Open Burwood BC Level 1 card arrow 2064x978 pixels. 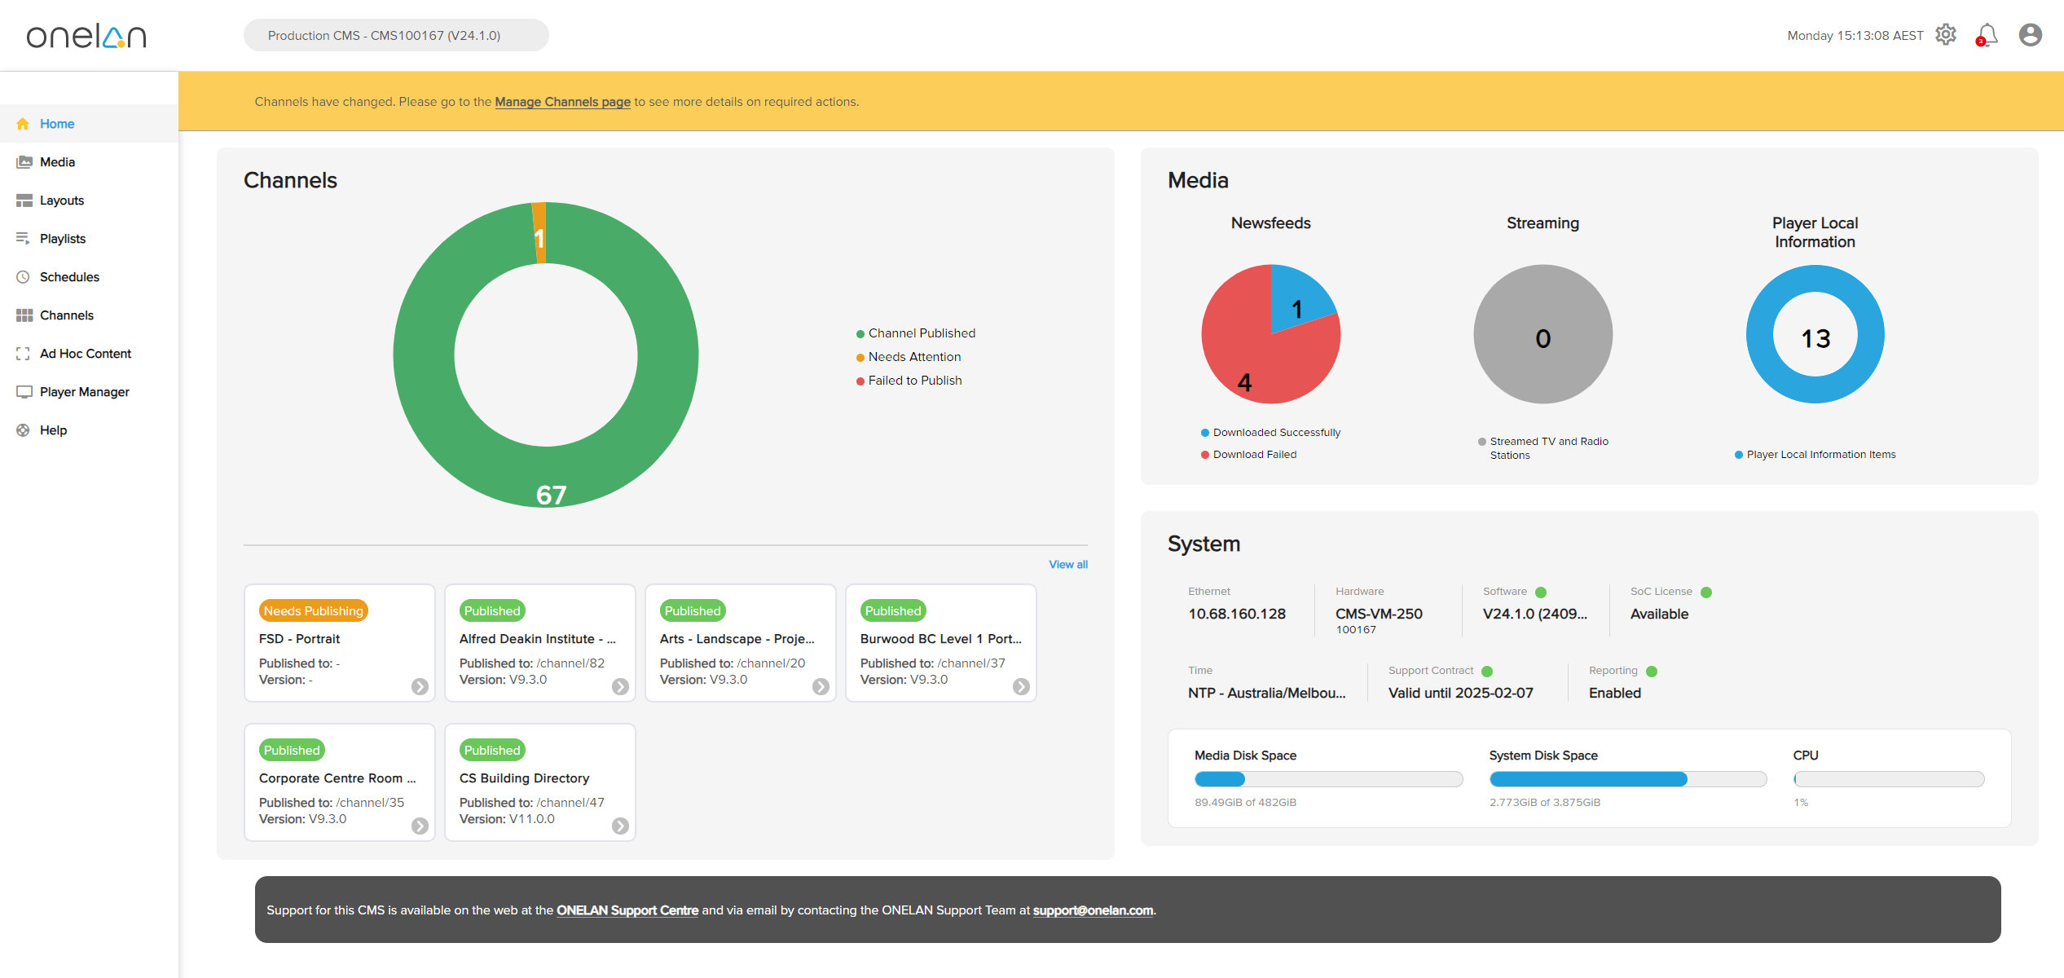click(1021, 687)
